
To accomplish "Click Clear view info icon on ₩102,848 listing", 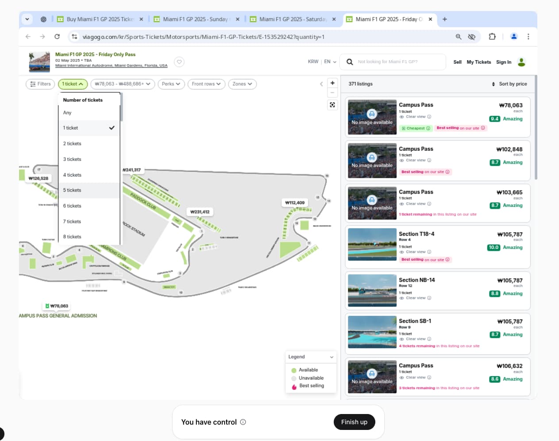I will [x=429, y=161].
